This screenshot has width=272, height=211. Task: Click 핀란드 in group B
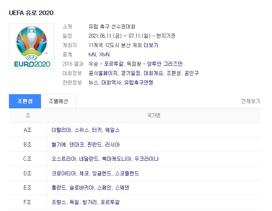point(94,144)
